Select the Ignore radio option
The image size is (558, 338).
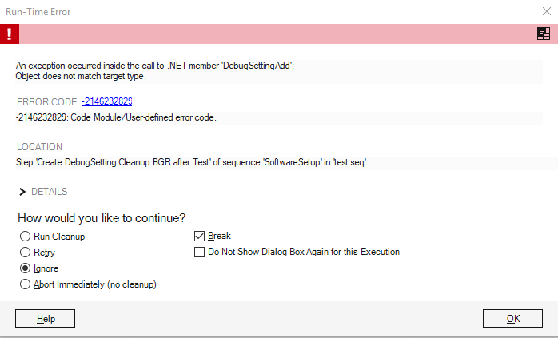[x=26, y=268]
